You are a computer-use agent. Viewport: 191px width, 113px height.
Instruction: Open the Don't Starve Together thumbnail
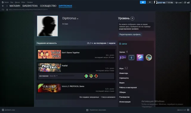(x=49, y=54)
